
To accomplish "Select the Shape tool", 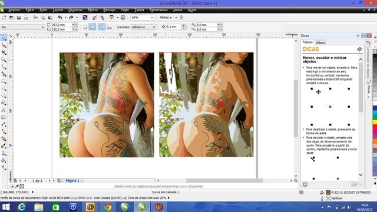I will (x=4, y=45).
